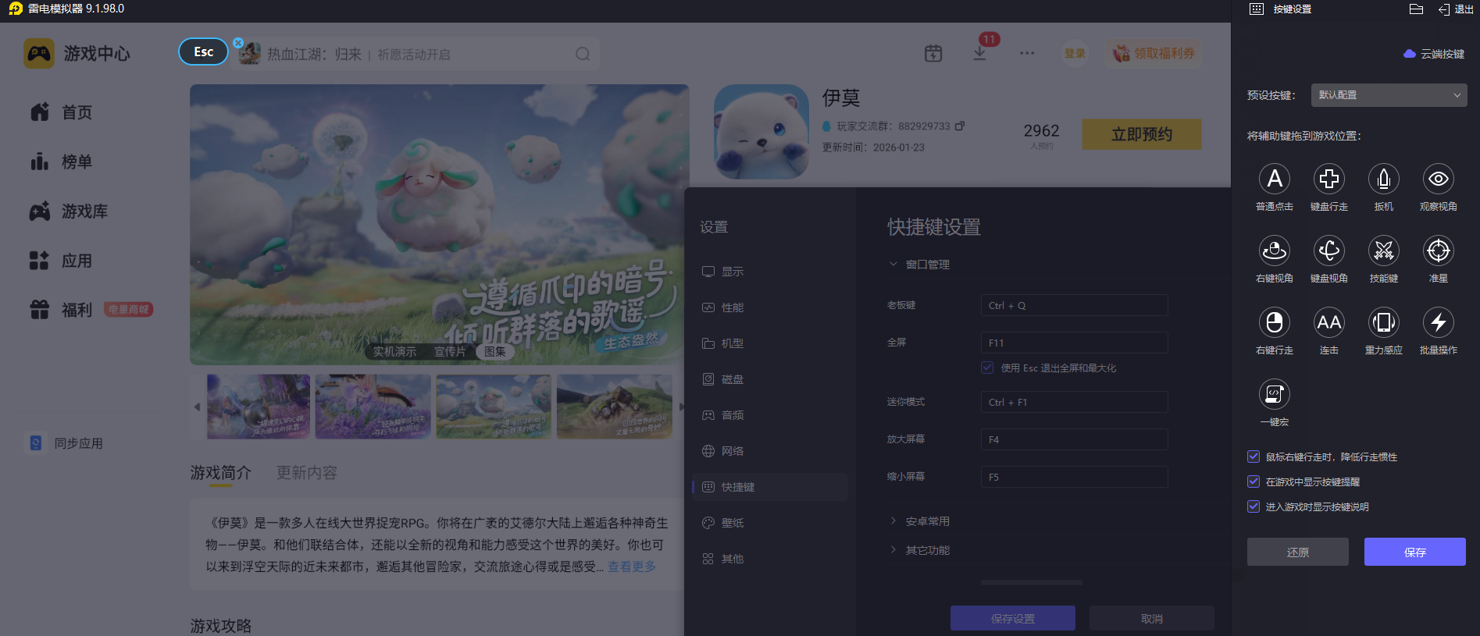Show previous screenshots with left carousel arrow
The image size is (1480, 636).
[x=197, y=407]
